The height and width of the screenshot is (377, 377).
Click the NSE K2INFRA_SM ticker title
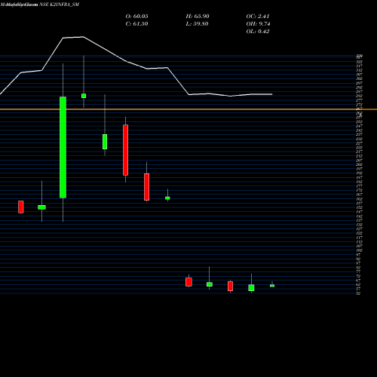[60, 5]
